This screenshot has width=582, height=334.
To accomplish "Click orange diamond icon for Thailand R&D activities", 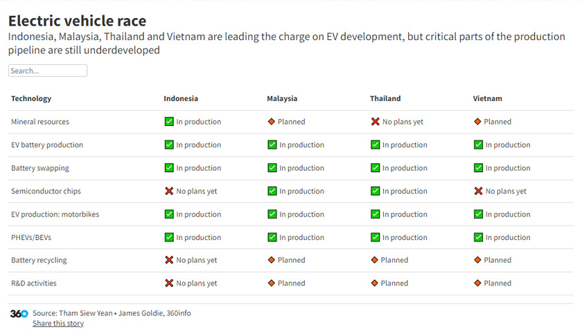I will (375, 283).
